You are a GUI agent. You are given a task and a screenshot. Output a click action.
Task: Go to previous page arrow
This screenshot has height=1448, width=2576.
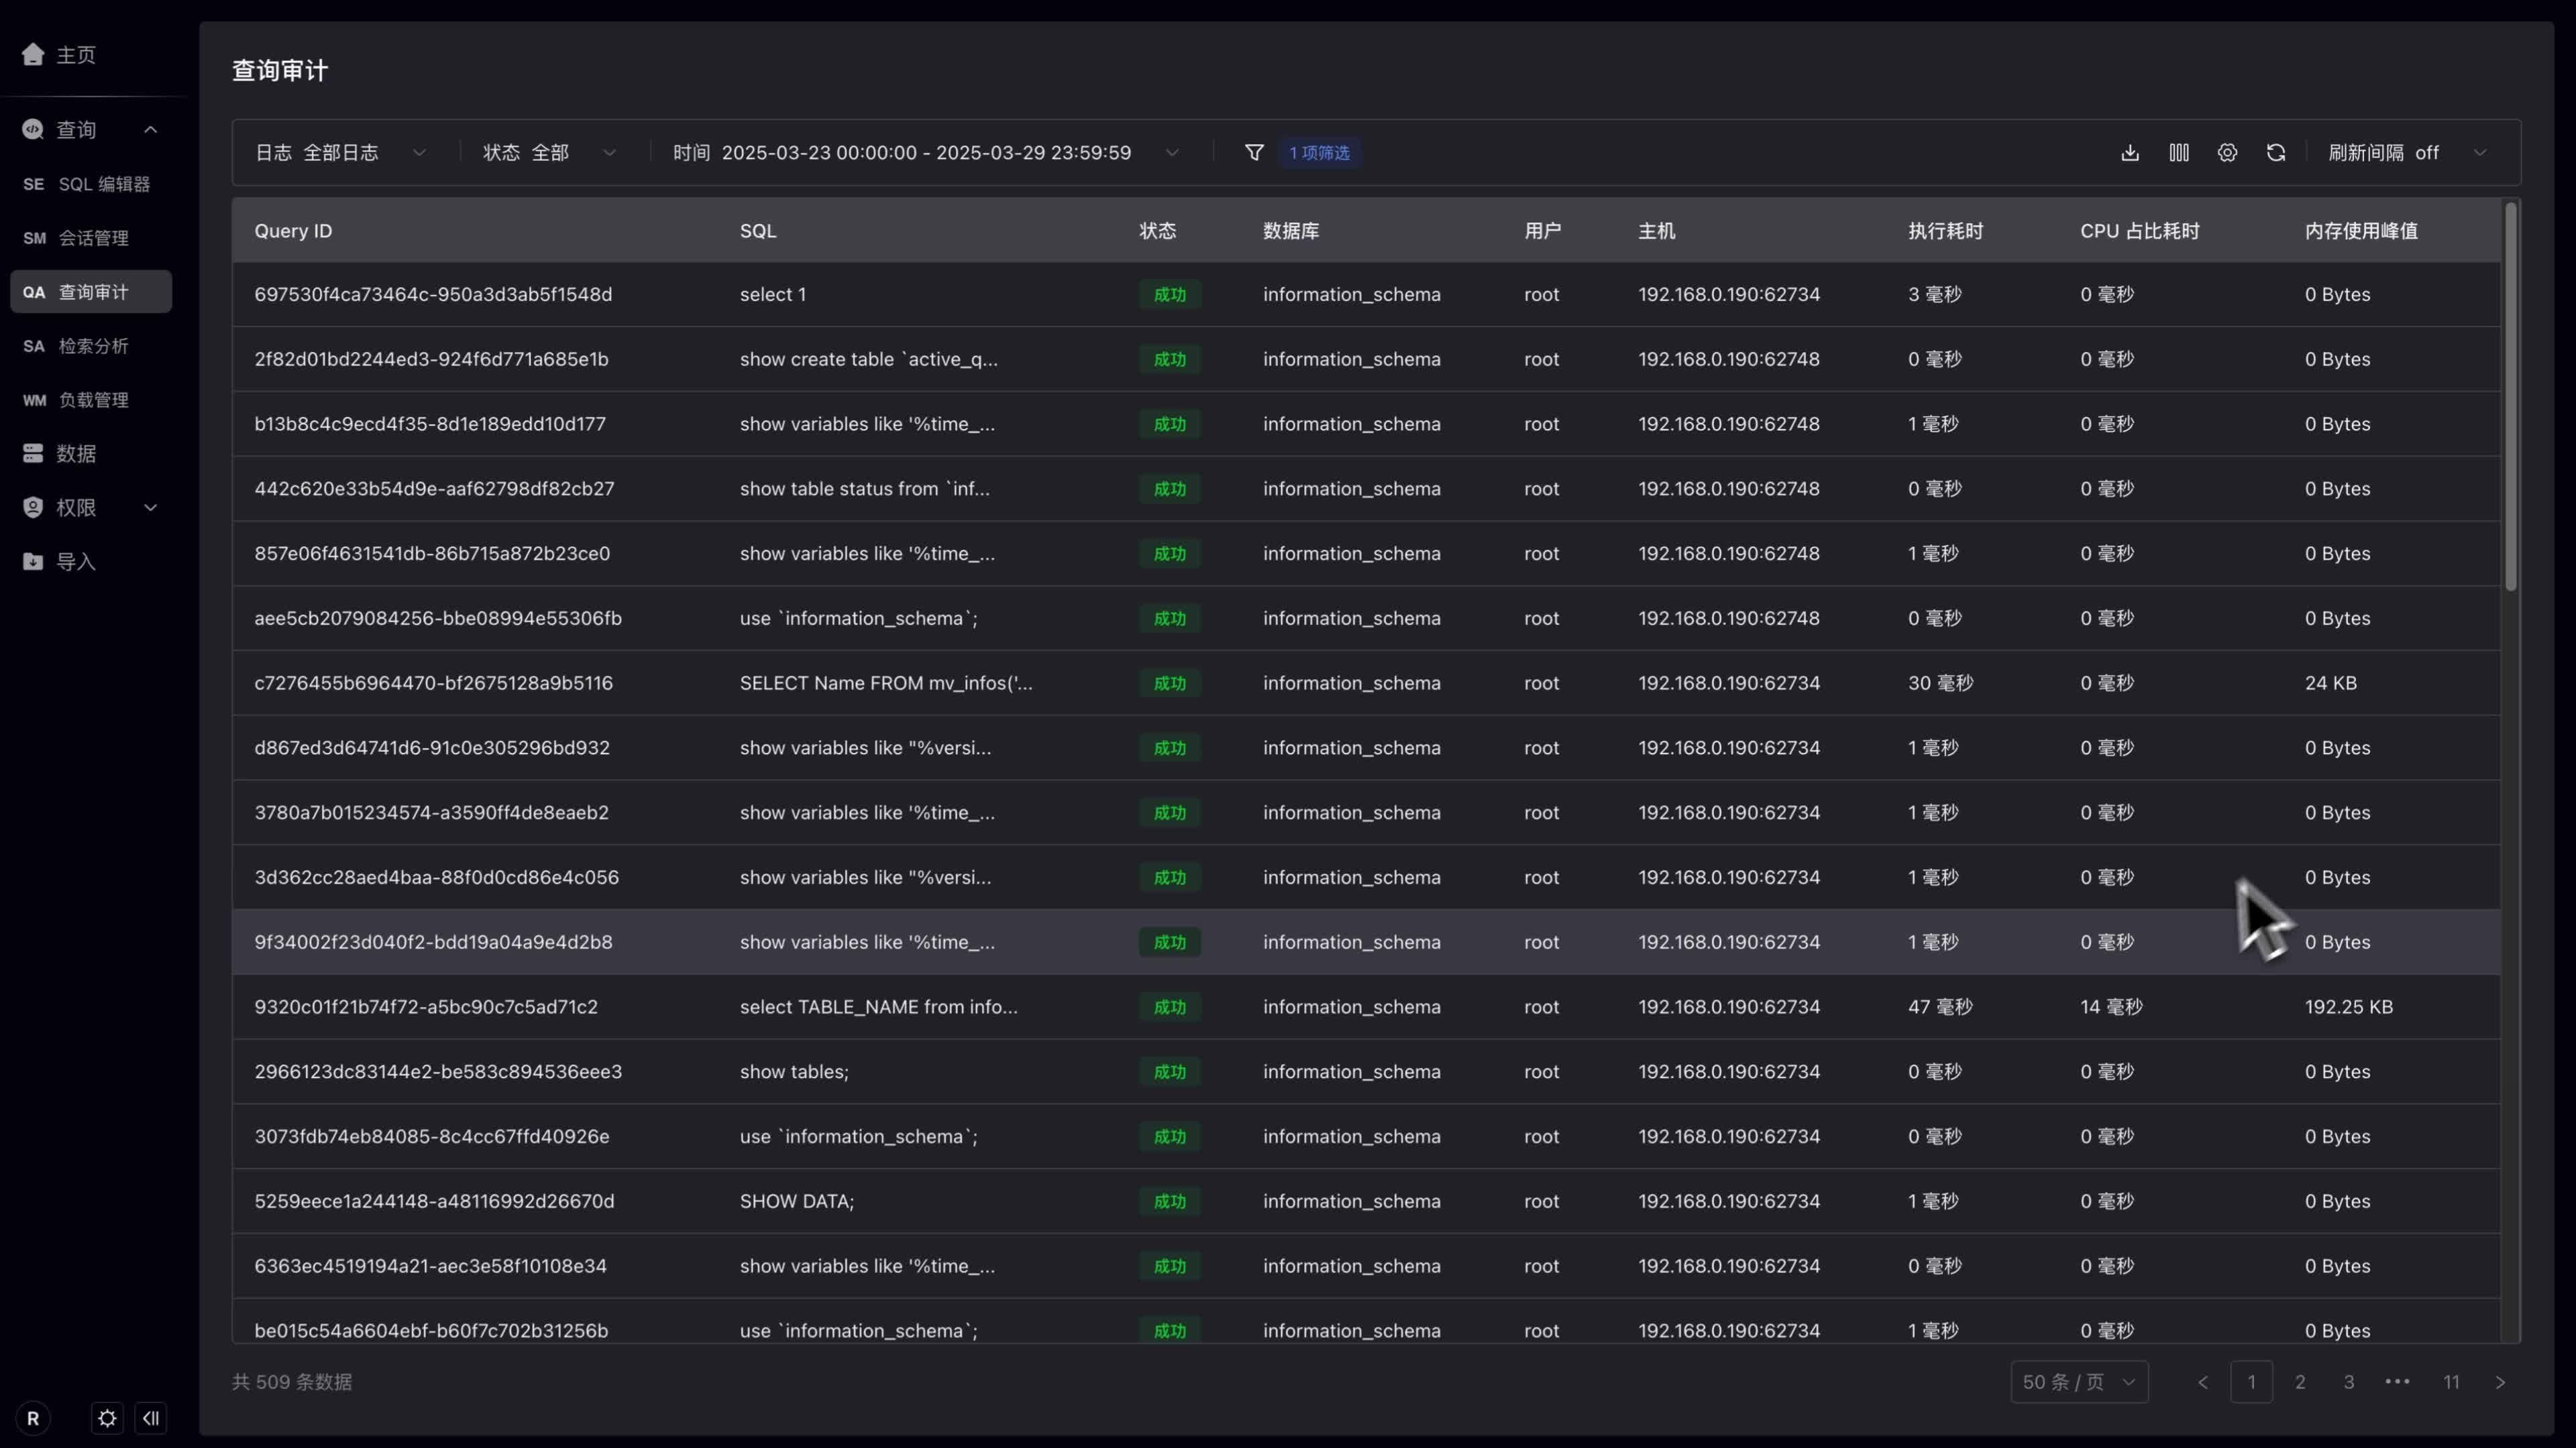(2203, 1382)
